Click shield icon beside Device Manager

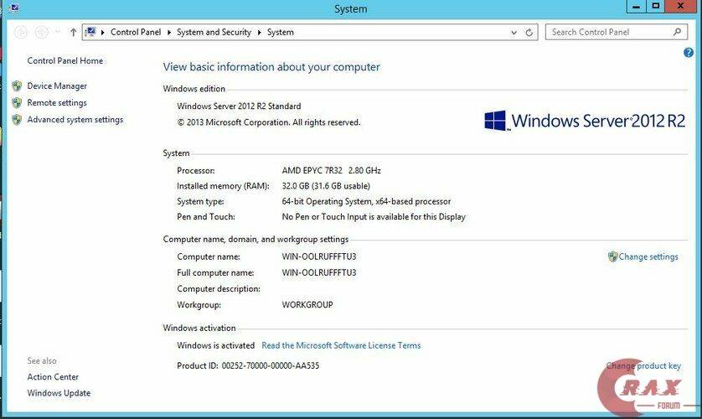[17, 86]
